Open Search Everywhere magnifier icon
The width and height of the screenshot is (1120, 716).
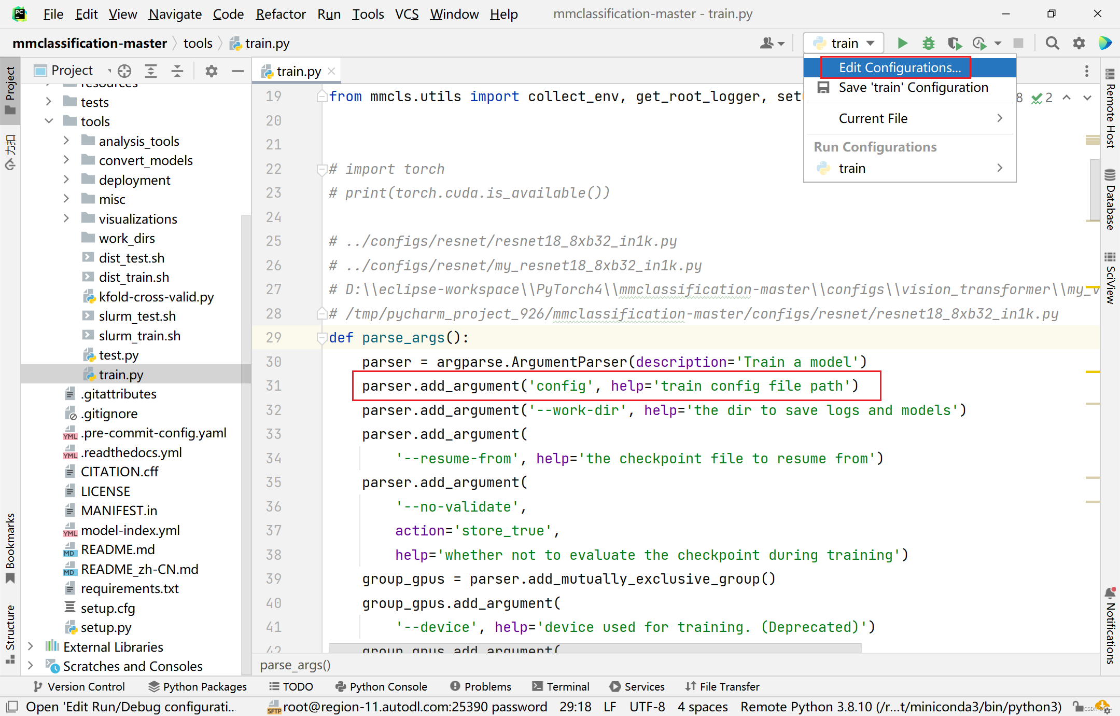click(x=1052, y=43)
